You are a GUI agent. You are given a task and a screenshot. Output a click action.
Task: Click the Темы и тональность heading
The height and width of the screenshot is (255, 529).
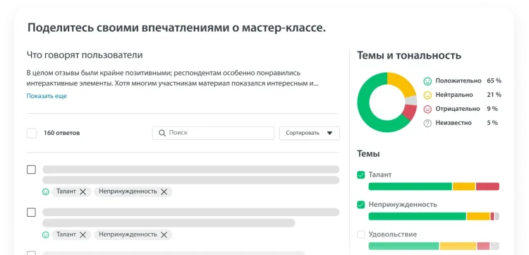pos(409,55)
